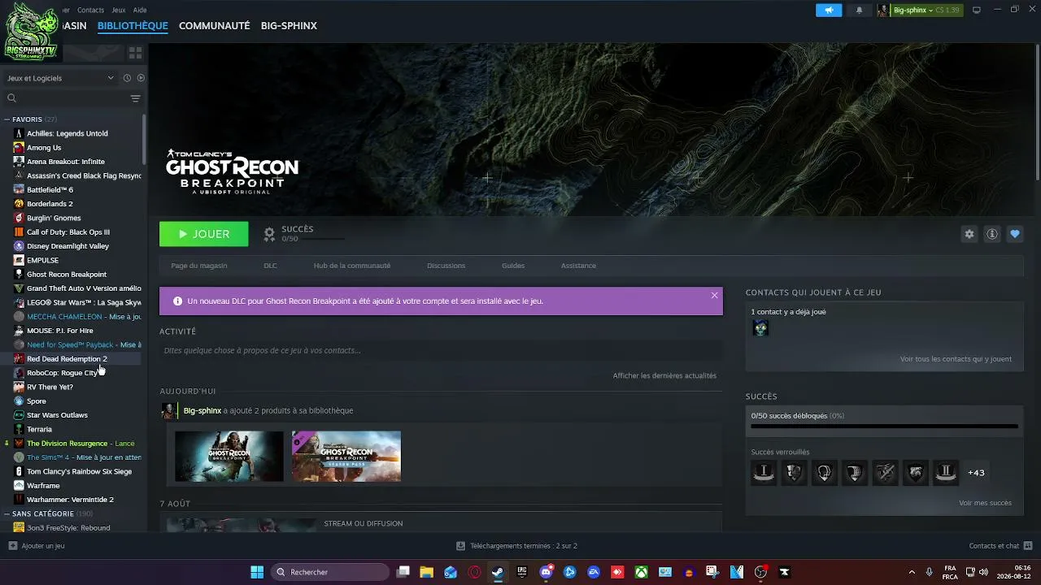Show game details with the info icon

991,234
